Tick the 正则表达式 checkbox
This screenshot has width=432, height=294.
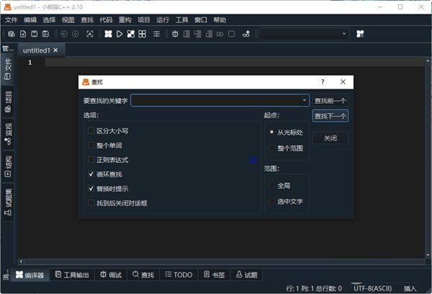click(91, 160)
